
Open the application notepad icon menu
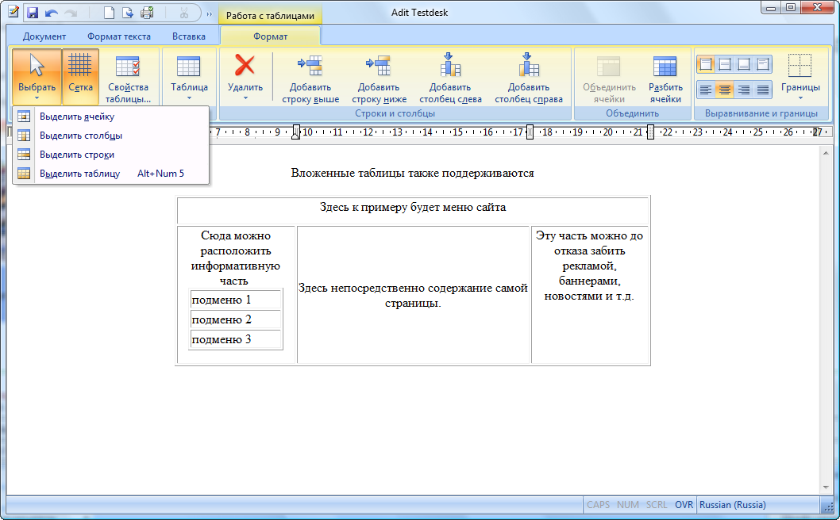point(13,12)
